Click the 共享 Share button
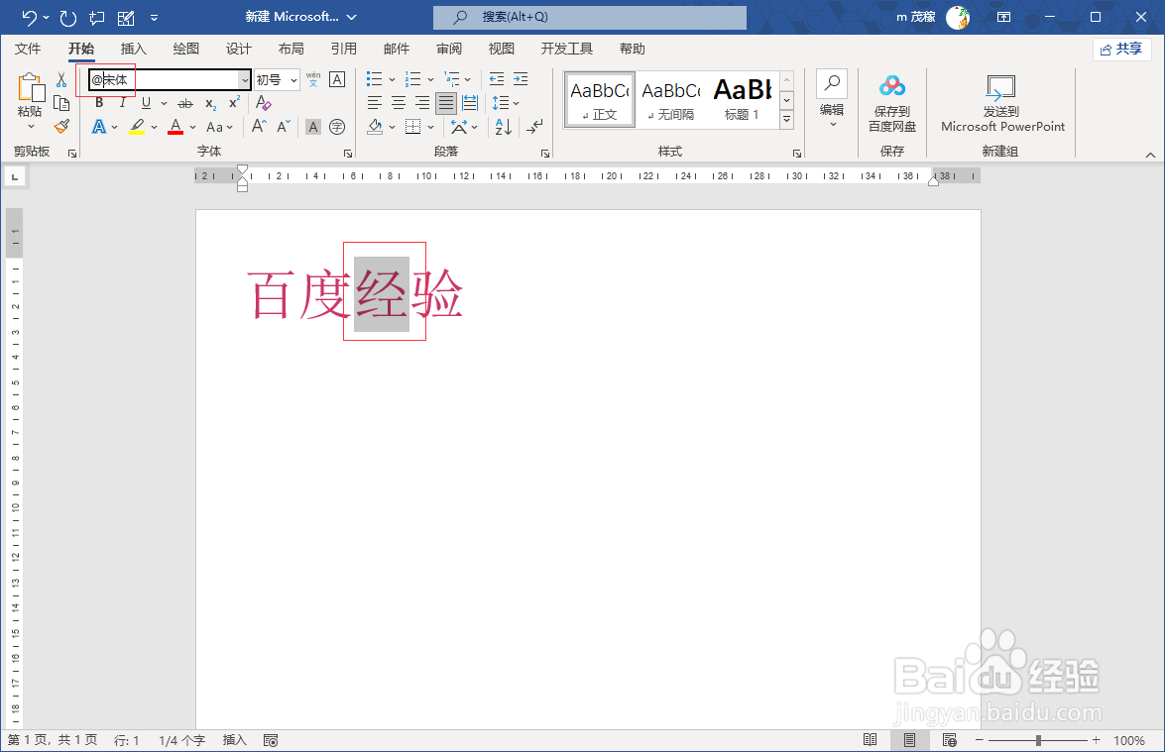This screenshot has width=1165, height=752. [x=1122, y=49]
